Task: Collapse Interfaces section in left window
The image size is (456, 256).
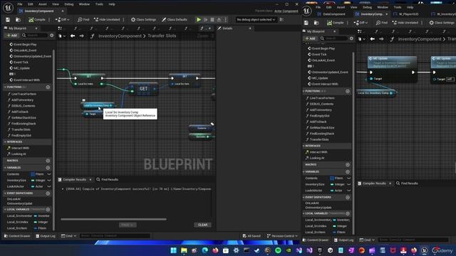Action: [5, 142]
